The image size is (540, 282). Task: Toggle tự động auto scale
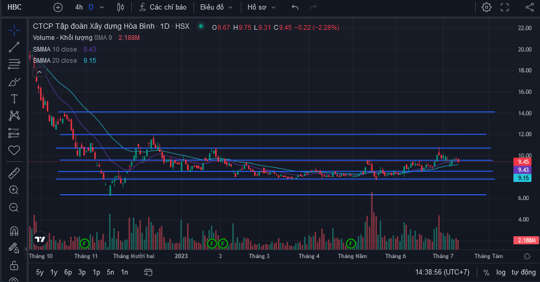[x=524, y=272]
